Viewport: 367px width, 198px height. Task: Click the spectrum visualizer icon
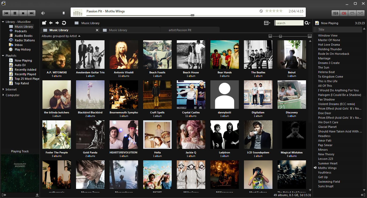pyautogui.click(x=78, y=12)
